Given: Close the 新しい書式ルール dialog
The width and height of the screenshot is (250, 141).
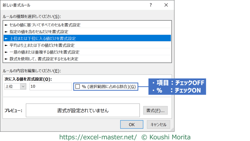Looking at the screenshot, I should click(166, 5).
